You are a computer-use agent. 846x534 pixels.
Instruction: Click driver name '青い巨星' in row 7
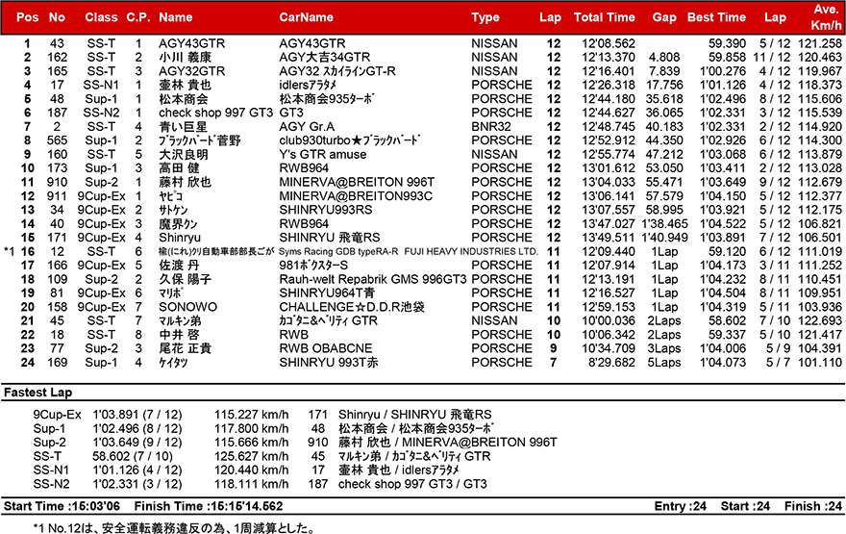coord(183,127)
